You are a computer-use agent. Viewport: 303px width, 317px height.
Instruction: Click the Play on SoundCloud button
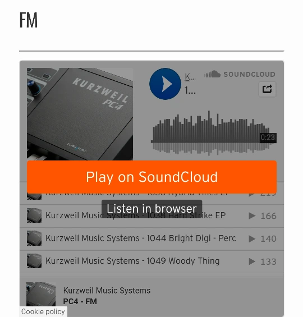point(152,177)
